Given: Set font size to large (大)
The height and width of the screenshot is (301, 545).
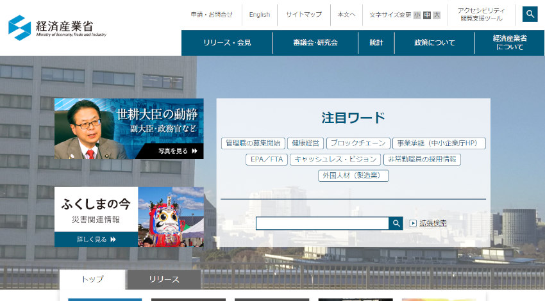Looking at the screenshot, I should pos(437,15).
